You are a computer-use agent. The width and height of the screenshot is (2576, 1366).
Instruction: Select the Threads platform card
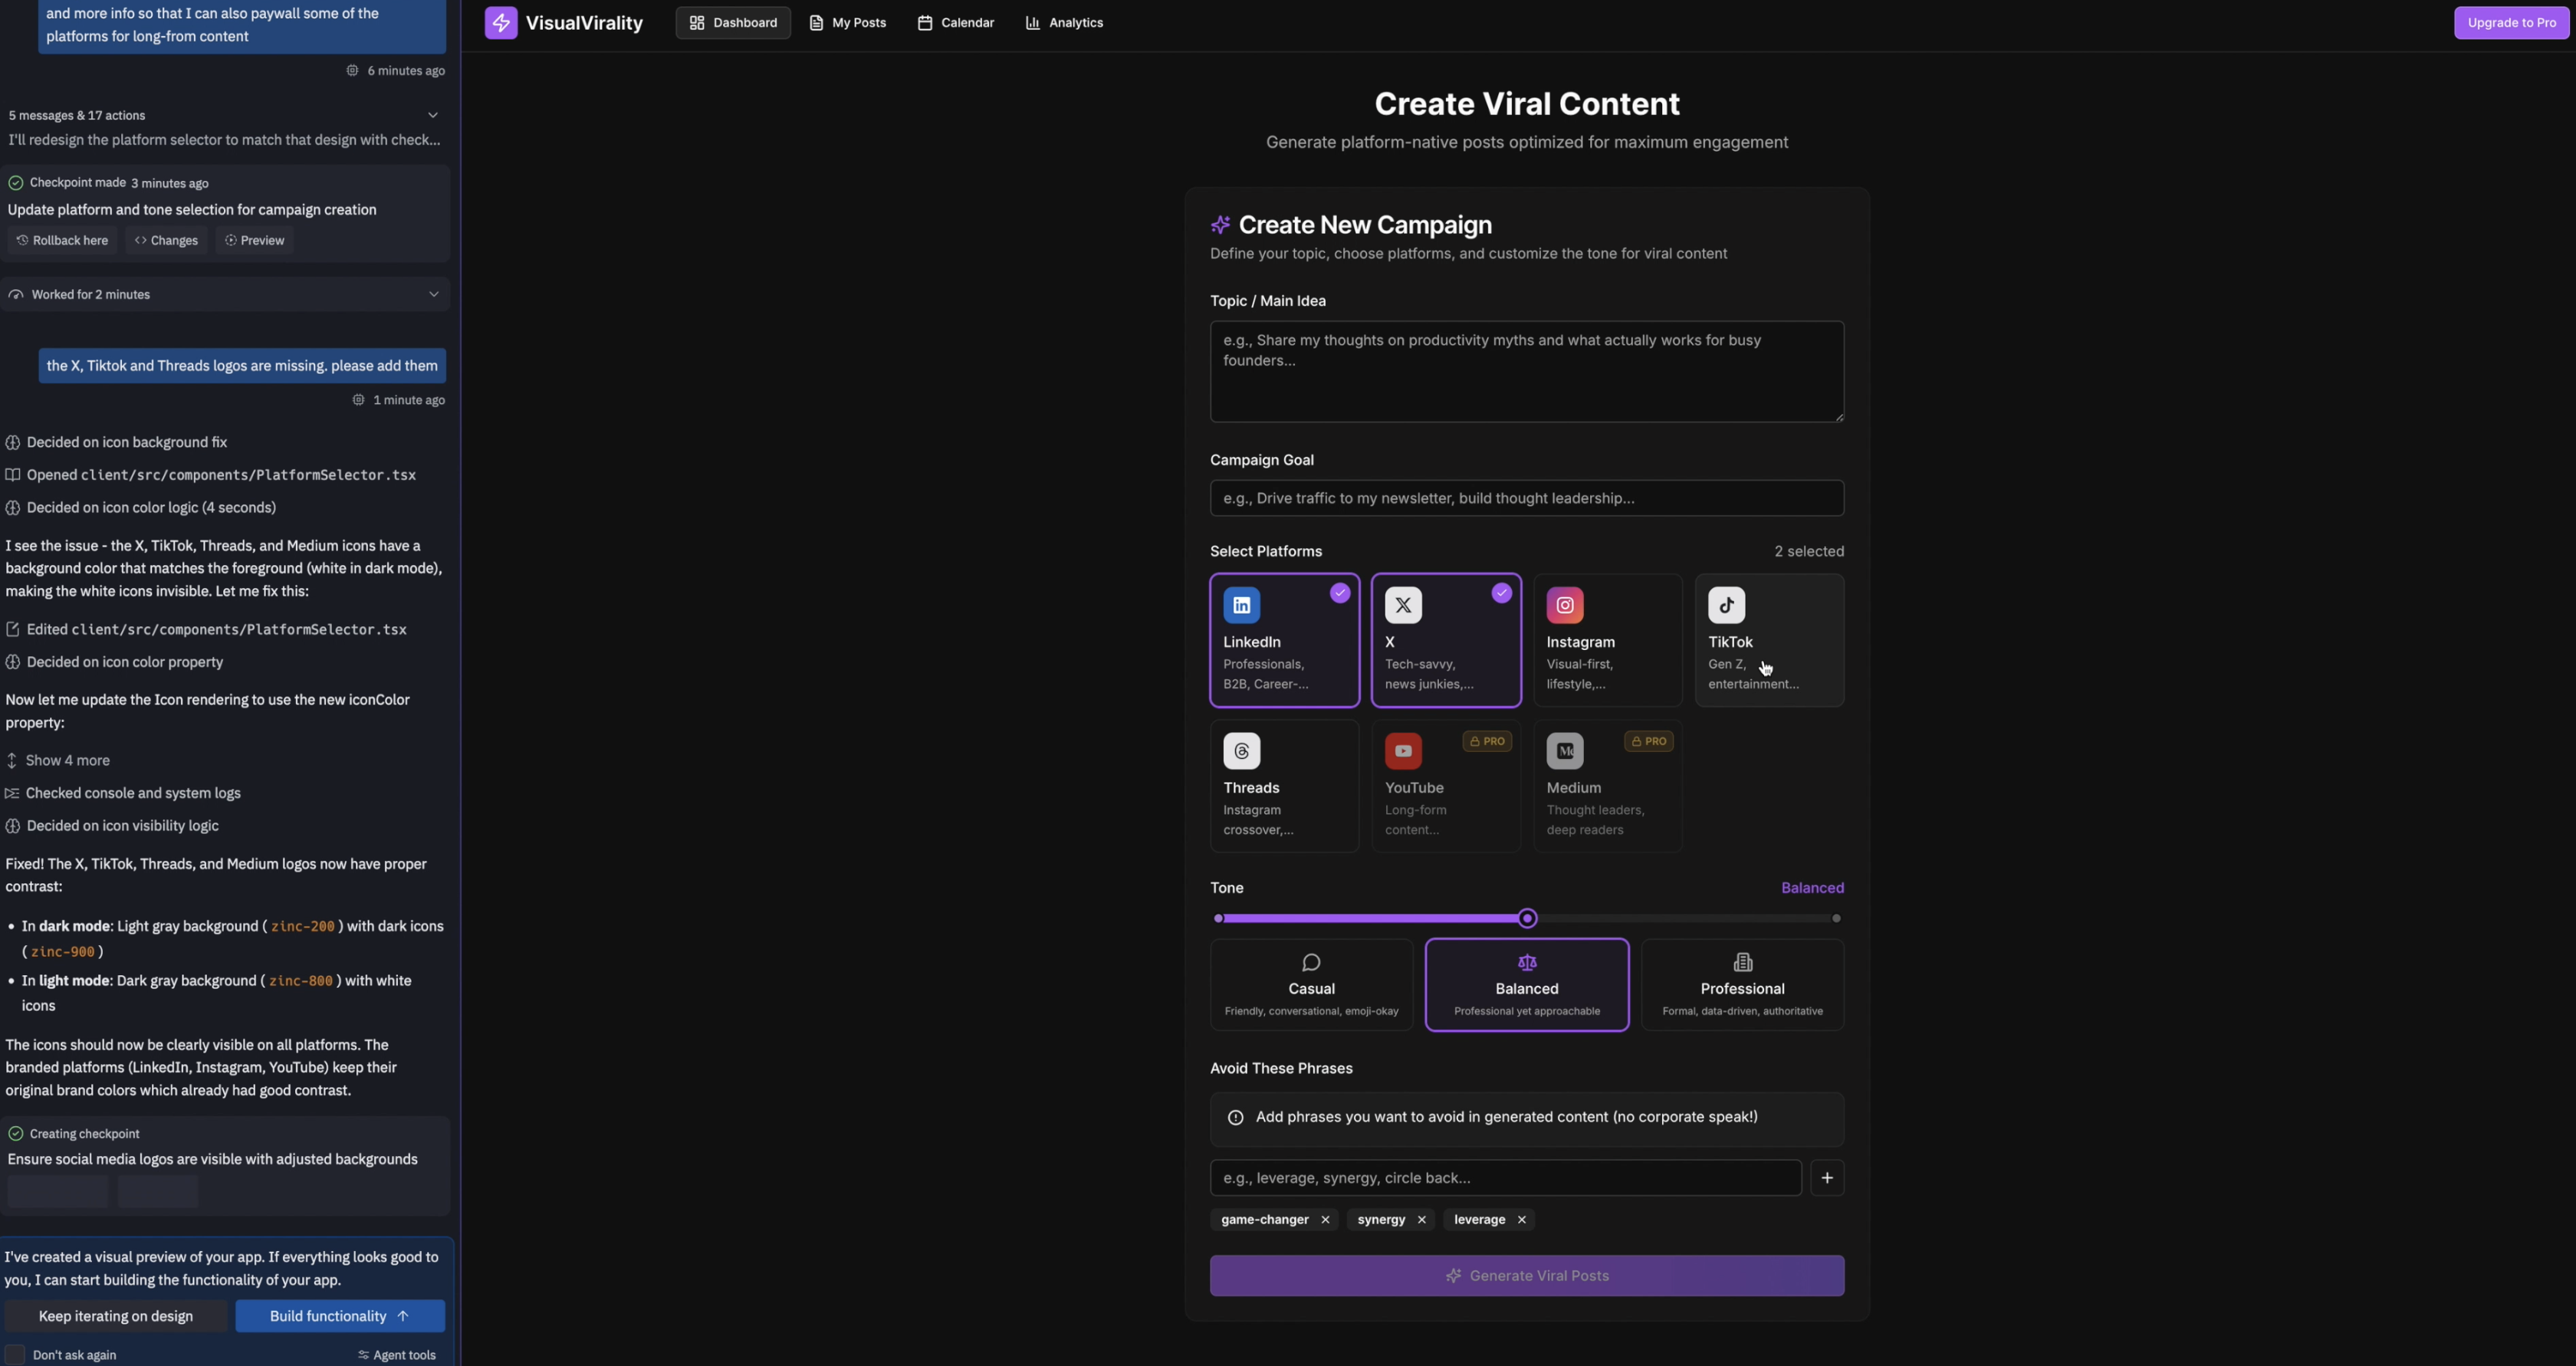pyautogui.click(x=1284, y=786)
